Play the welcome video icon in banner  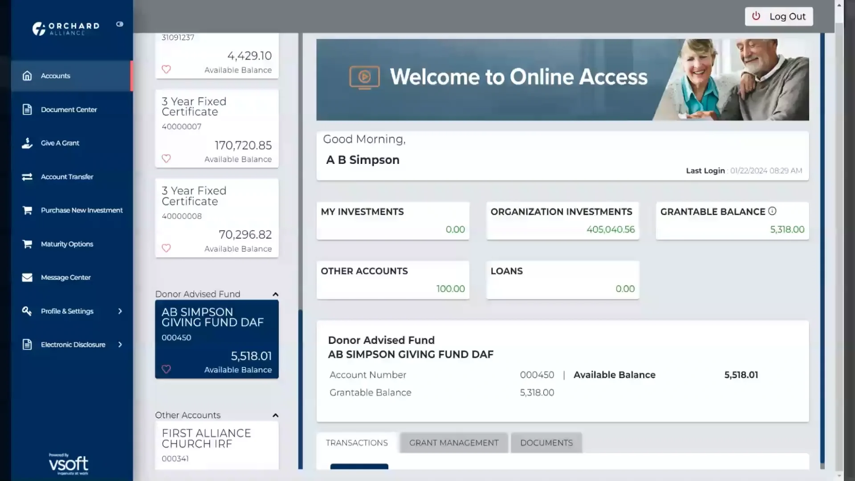coord(364,77)
